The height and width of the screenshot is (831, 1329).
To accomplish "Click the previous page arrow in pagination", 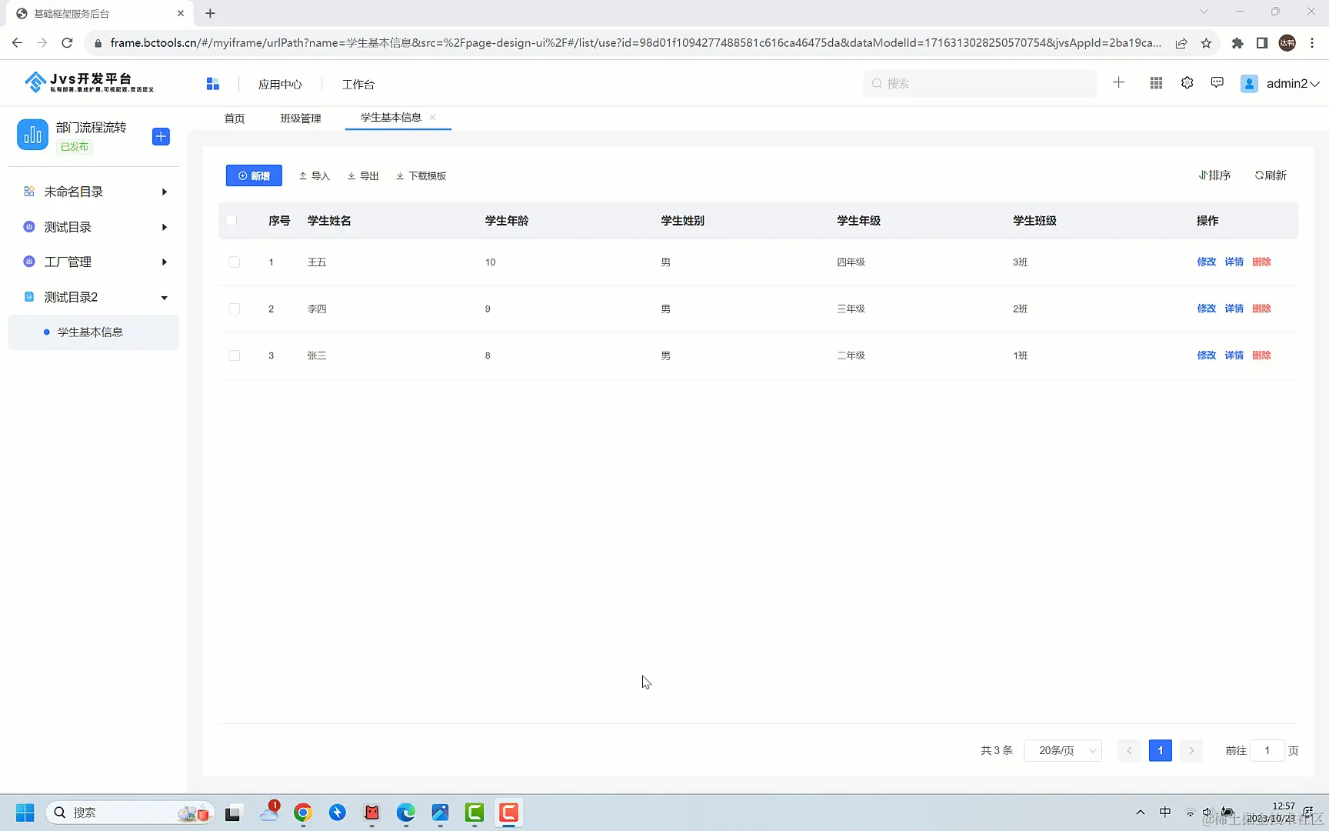I will pos(1129,750).
